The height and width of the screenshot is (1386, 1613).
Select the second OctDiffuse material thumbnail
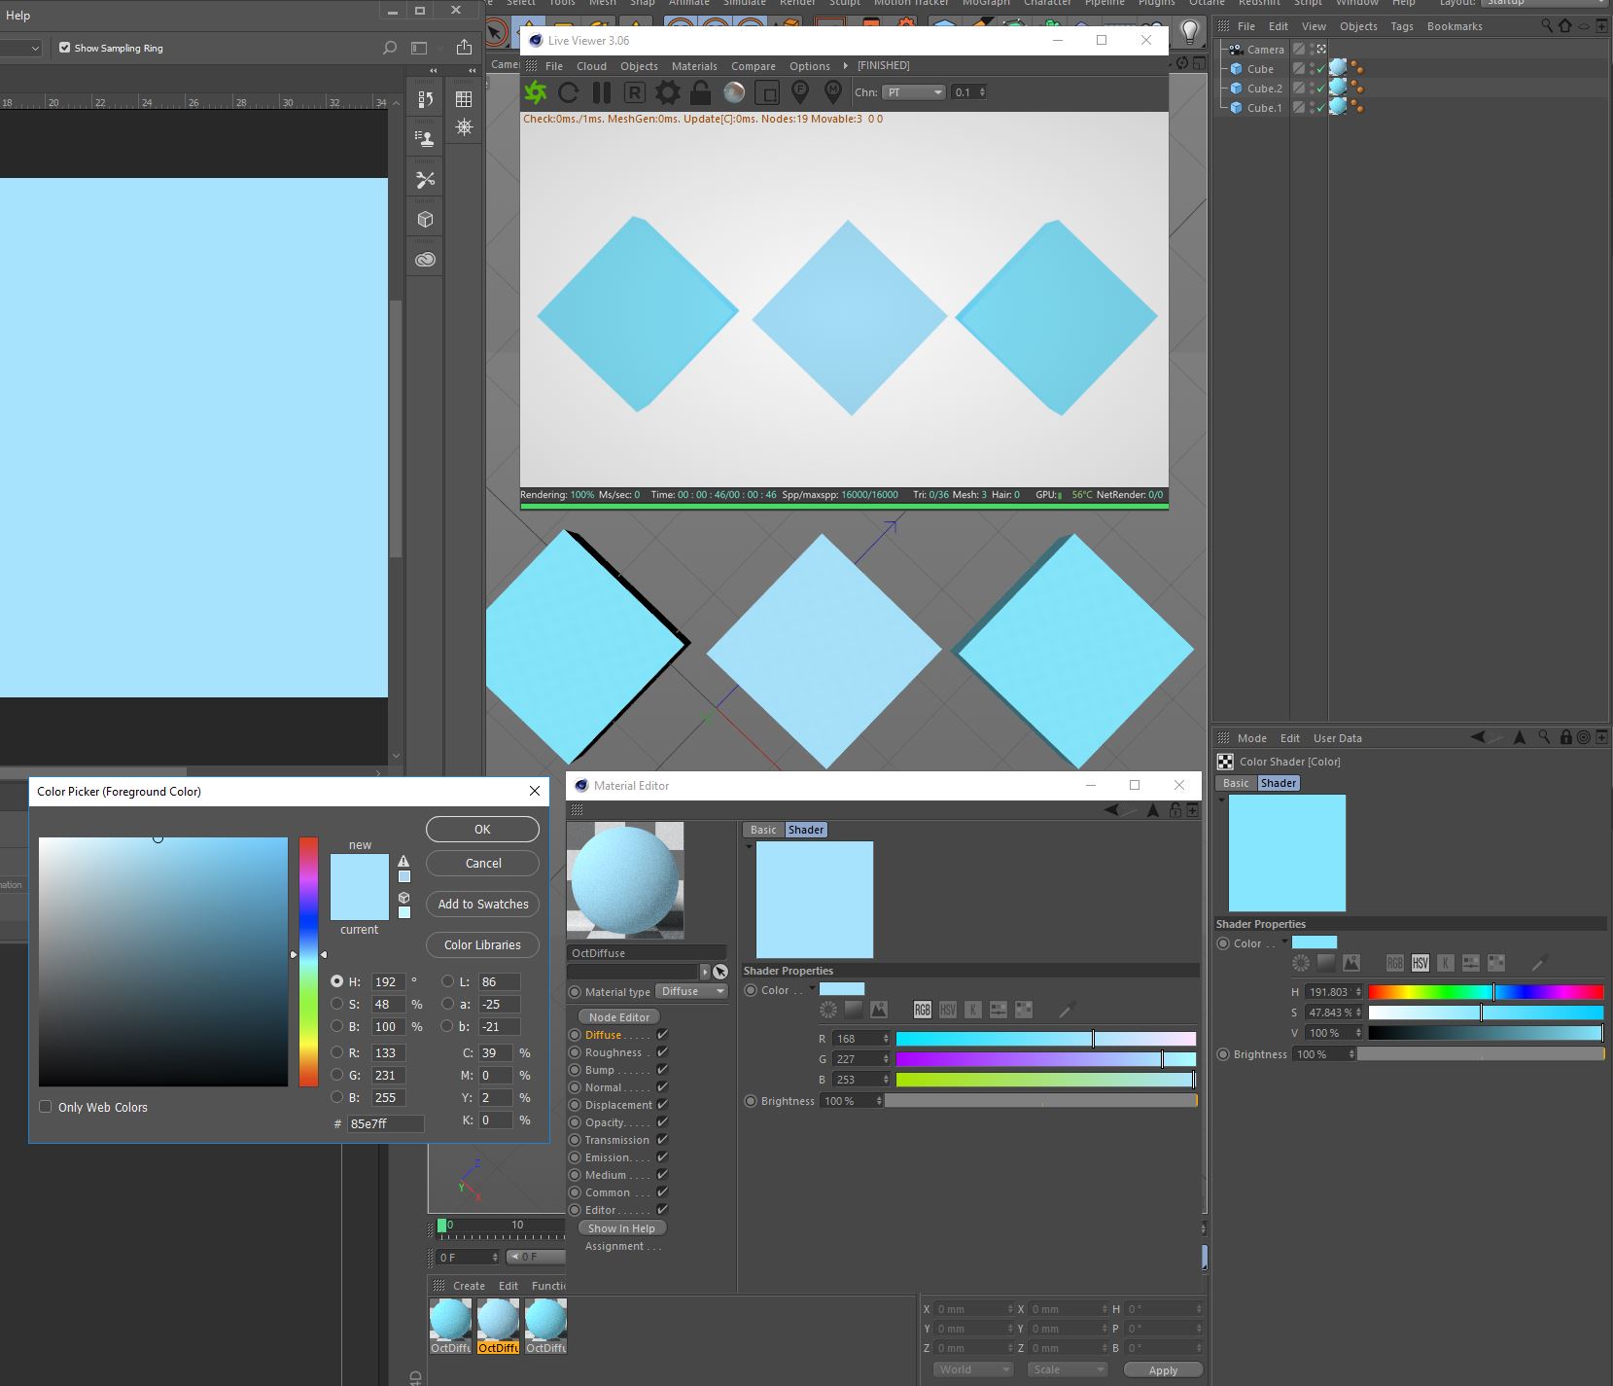tap(499, 1327)
